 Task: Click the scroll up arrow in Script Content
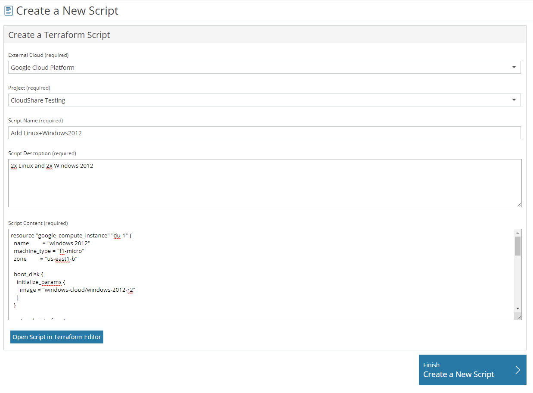(518, 233)
